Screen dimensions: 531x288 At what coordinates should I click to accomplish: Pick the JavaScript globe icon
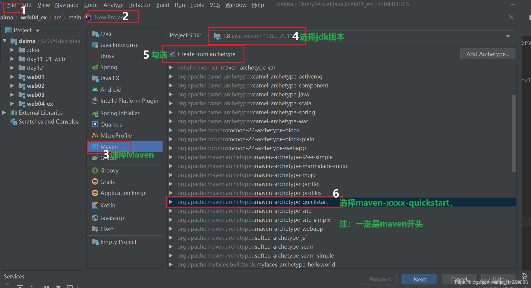coord(95,218)
